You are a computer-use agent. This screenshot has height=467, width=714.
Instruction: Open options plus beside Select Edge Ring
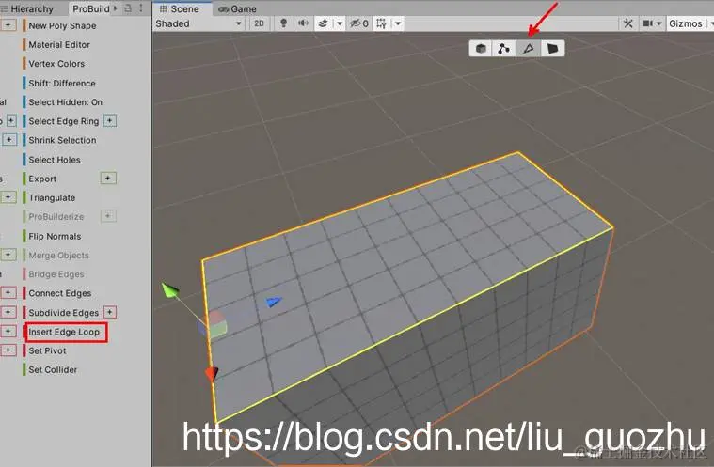click(110, 120)
